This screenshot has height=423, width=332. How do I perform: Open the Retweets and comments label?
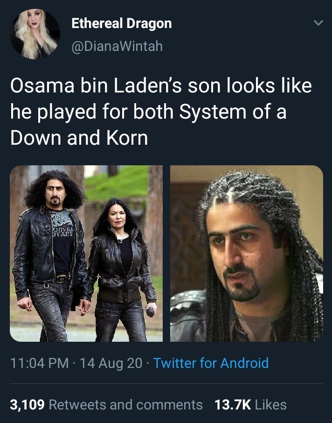click(x=125, y=405)
